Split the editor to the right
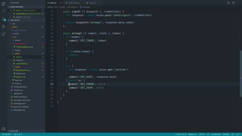 (233, 3)
